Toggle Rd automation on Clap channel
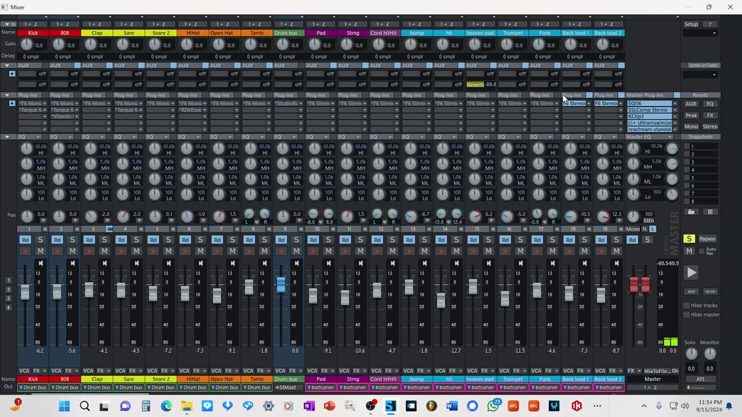Viewport: 742px width, 417px height. pos(89,240)
